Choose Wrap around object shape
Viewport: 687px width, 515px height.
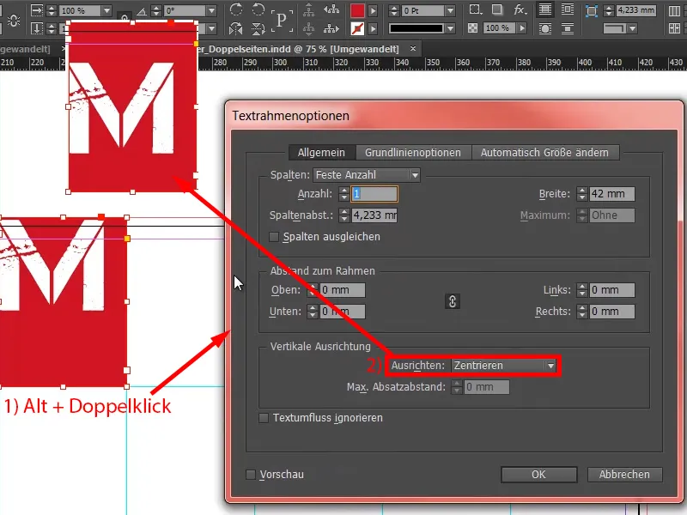(545, 29)
